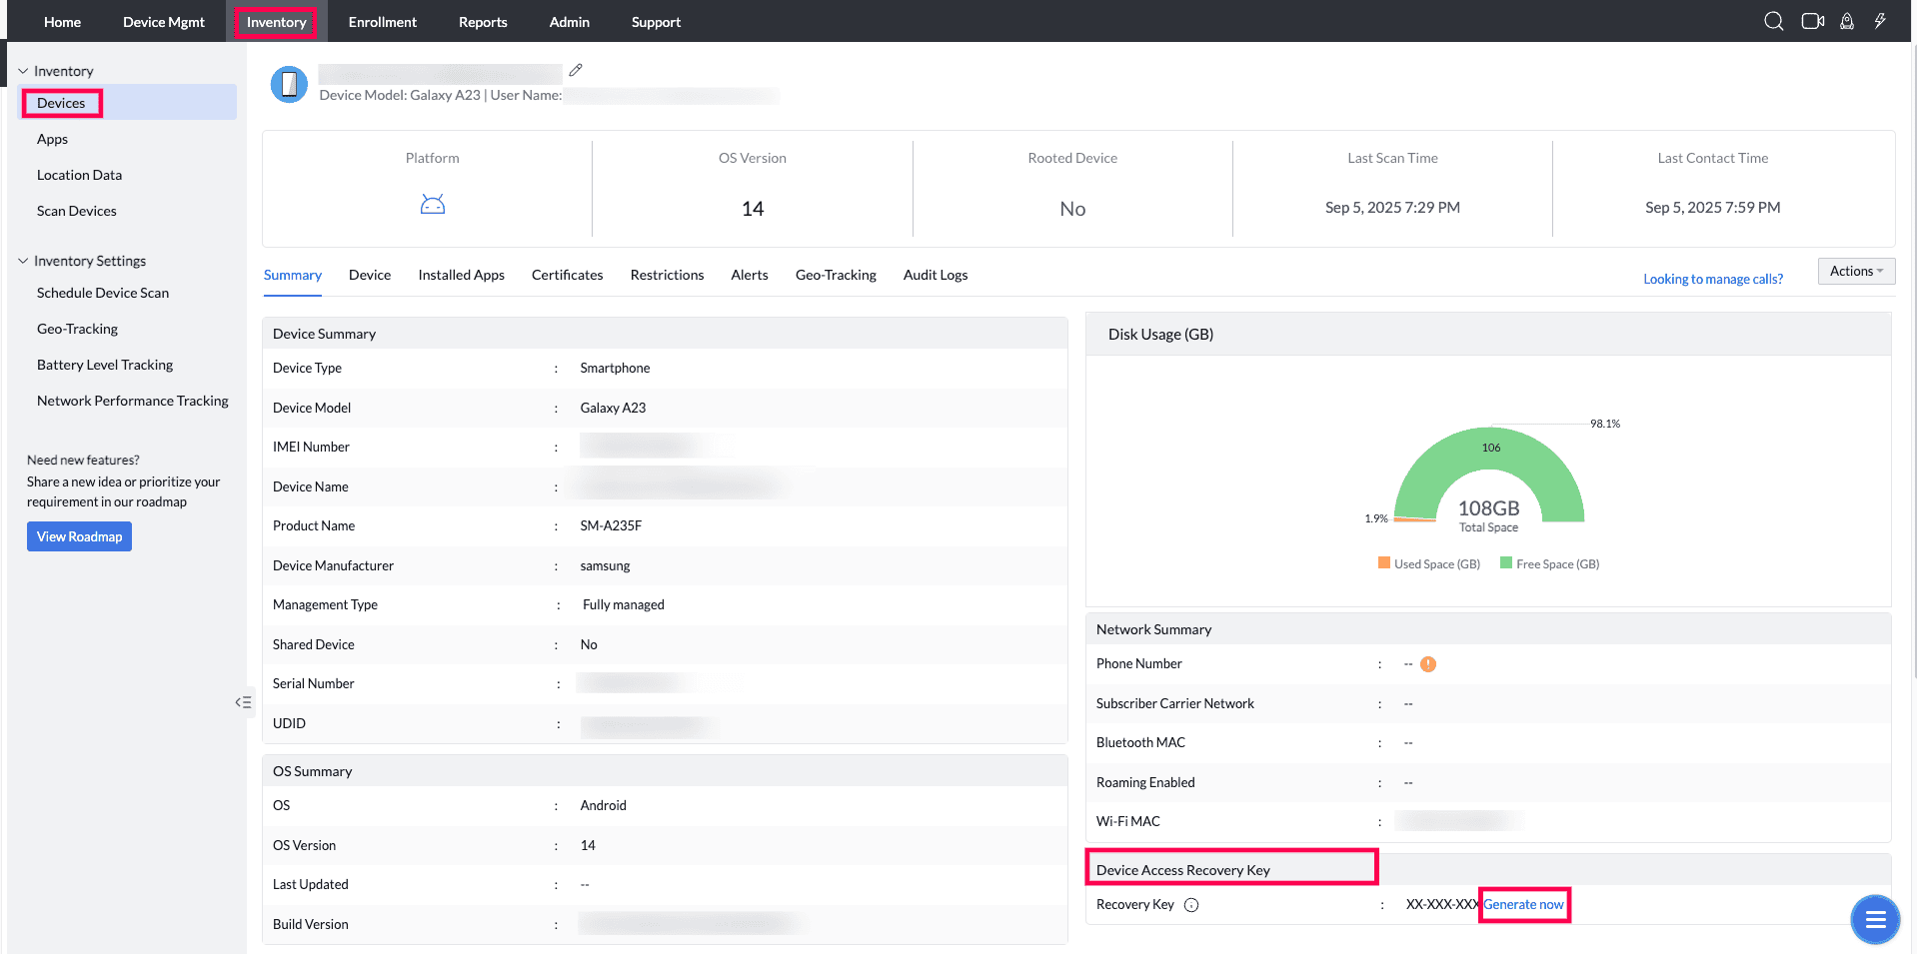Image resolution: width=1917 pixels, height=954 pixels.
Task: Click the page vertical scrollbar
Action: coord(1913,360)
